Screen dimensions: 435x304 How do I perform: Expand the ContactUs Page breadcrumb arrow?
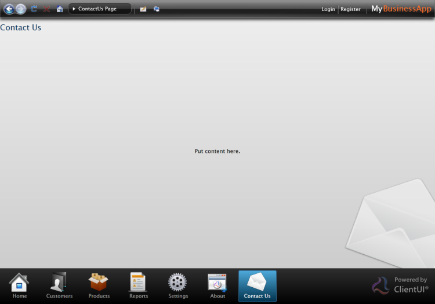(74, 9)
